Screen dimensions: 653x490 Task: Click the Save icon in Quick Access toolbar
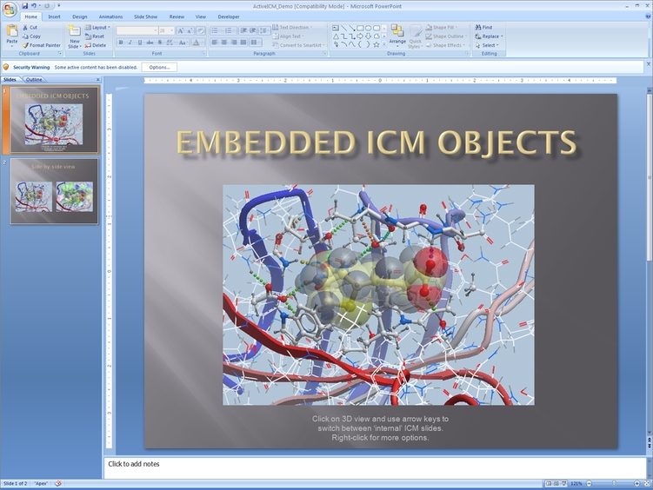click(x=25, y=6)
